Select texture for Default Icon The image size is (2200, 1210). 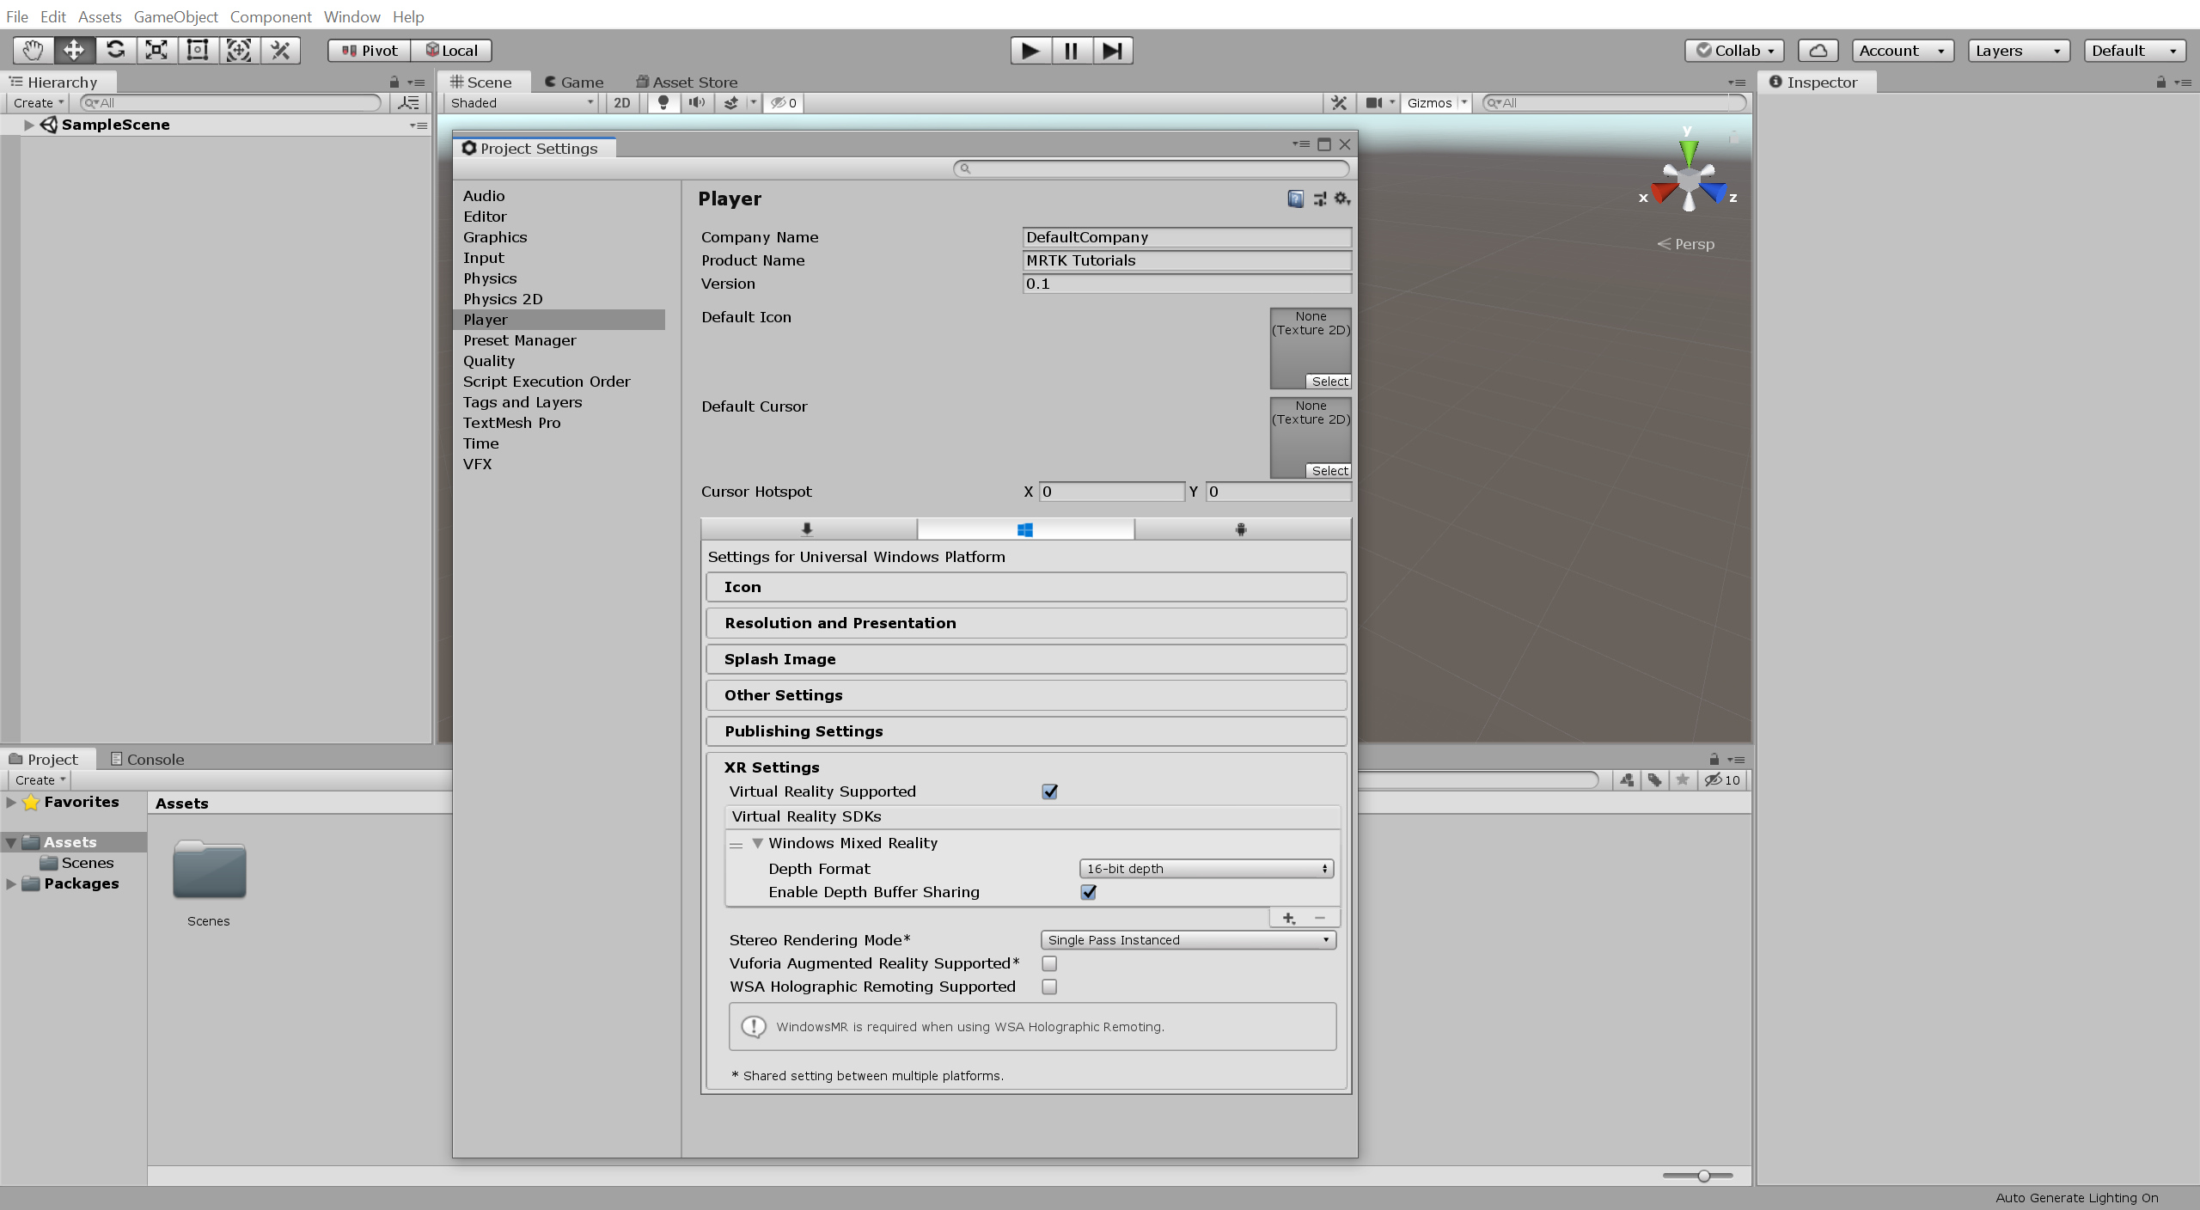[x=1329, y=382]
